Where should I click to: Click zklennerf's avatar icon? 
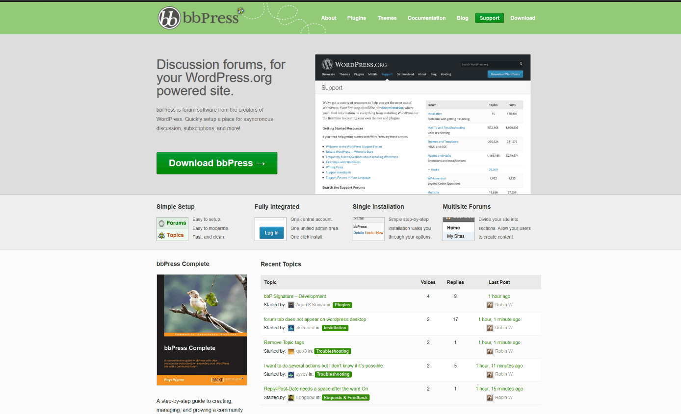pyautogui.click(x=291, y=328)
